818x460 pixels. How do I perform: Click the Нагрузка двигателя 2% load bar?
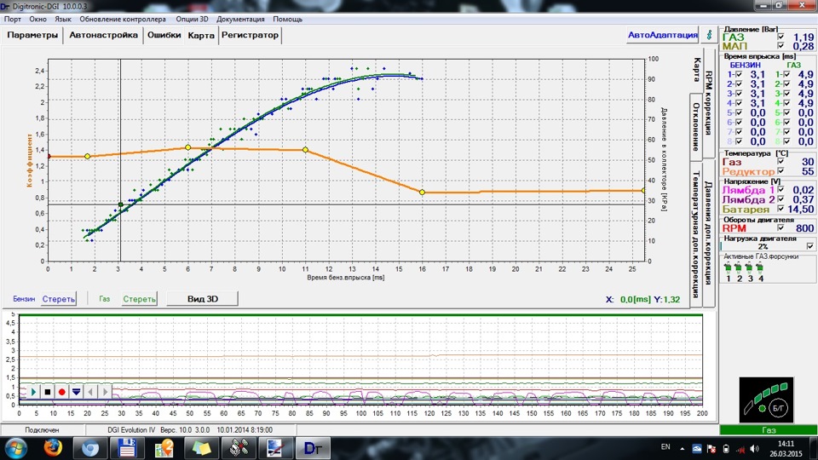pyautogui.click(x=763, y=246)
